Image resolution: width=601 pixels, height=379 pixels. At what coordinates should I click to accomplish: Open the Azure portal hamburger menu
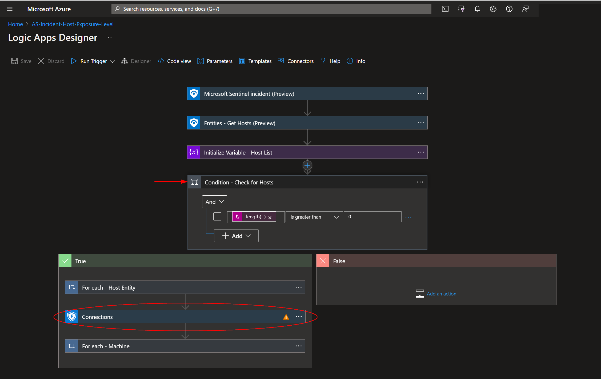point(10,9)
